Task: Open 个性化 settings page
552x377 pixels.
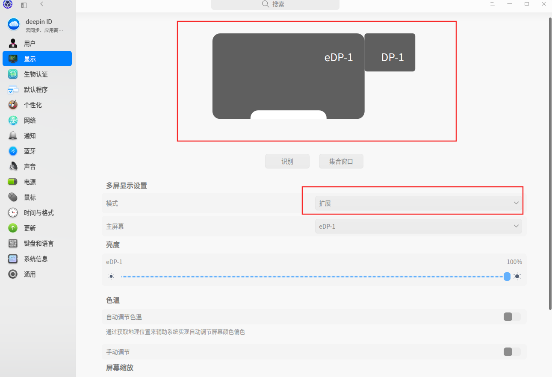Action: [37, 105]
